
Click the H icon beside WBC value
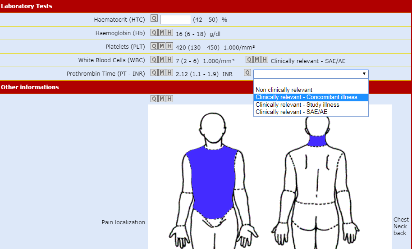click(169, 59)
